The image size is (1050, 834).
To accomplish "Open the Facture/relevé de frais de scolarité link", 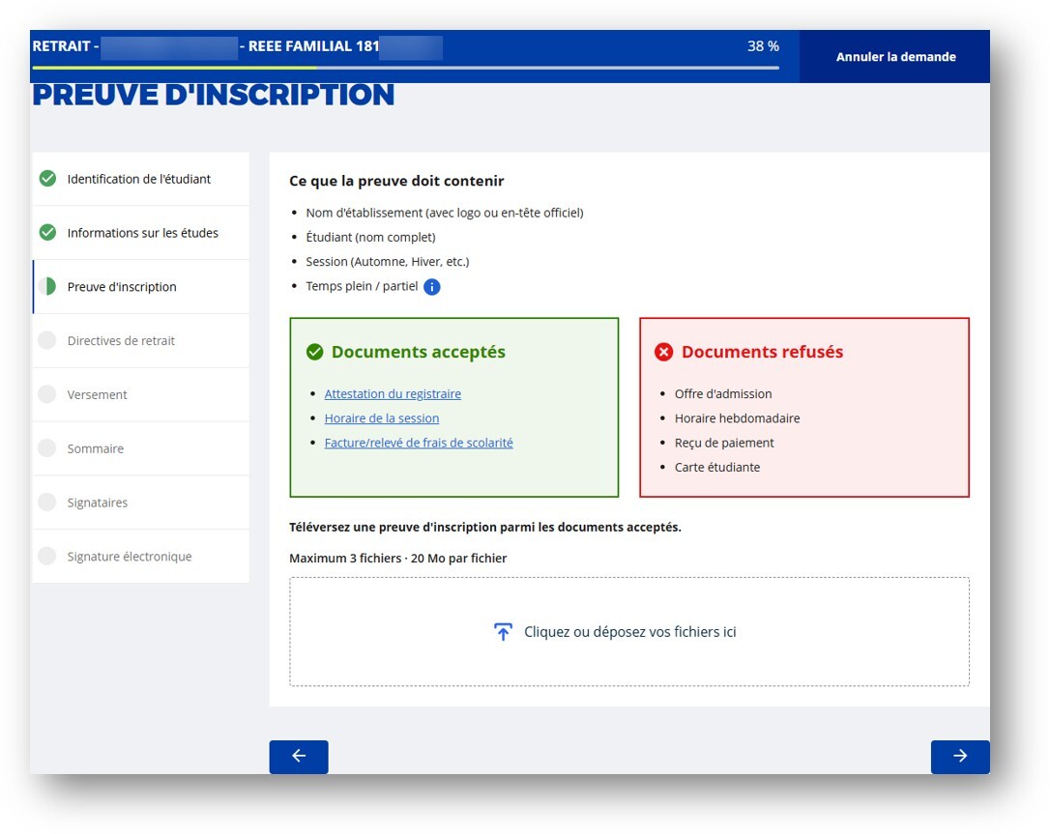I will [419, 443].
